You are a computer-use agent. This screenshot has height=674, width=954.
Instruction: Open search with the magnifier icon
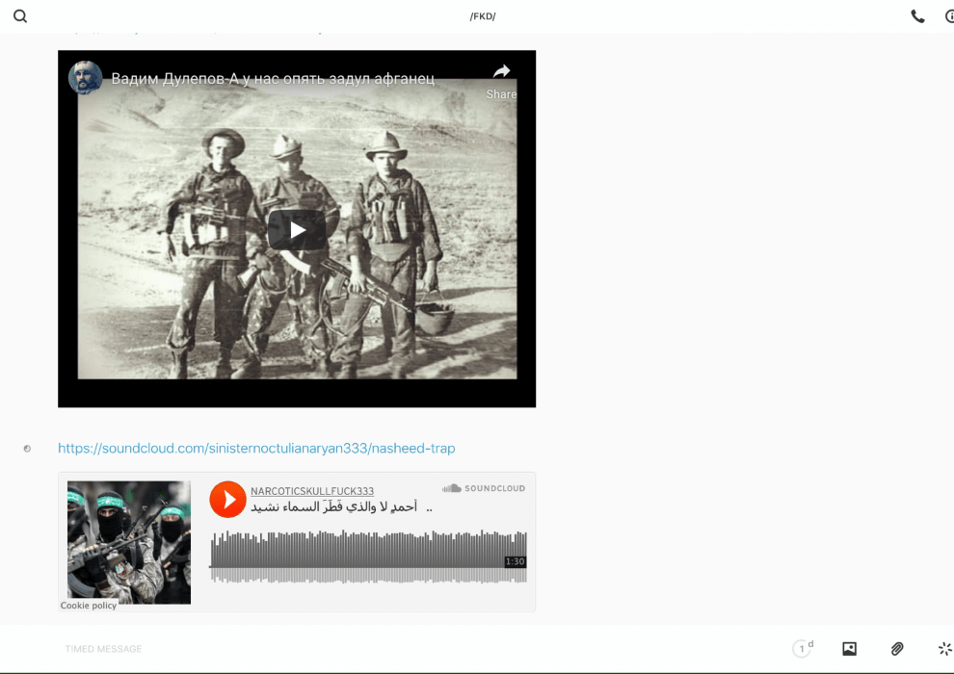pyautogui.click(x=20, y=16)
